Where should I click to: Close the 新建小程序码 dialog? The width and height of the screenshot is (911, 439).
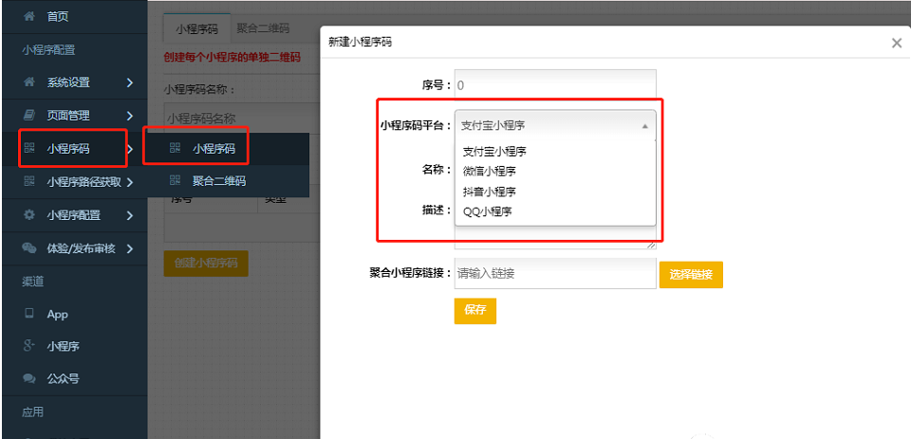897,43
